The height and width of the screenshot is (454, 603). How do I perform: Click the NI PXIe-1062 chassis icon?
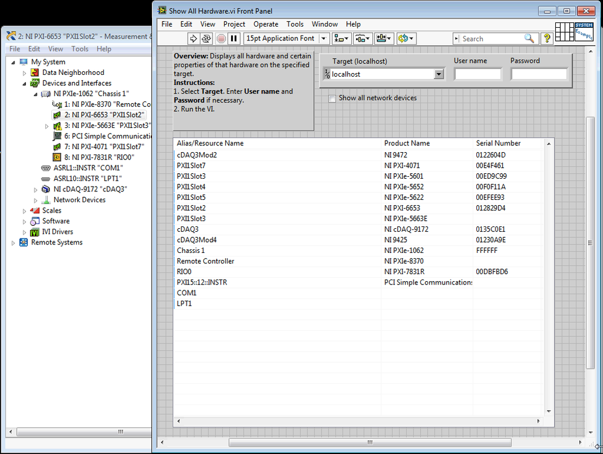click(x=46, y=94)
